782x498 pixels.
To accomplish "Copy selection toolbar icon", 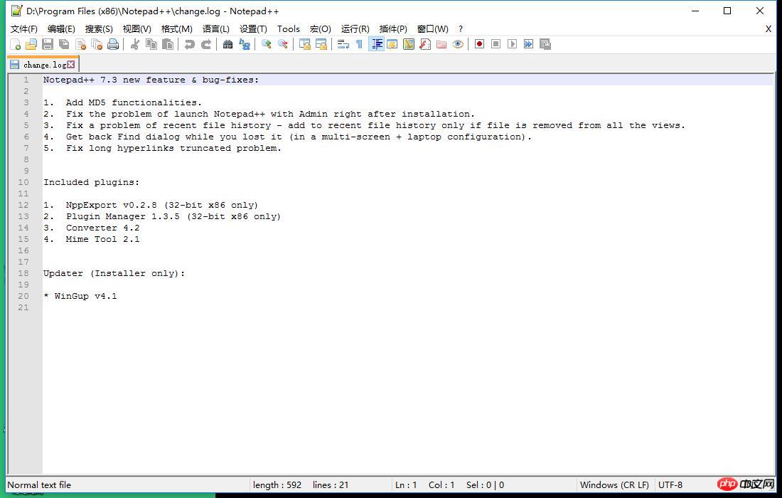I will [151, 44].
